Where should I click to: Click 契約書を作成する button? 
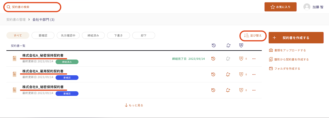click(x=296, y=38)
